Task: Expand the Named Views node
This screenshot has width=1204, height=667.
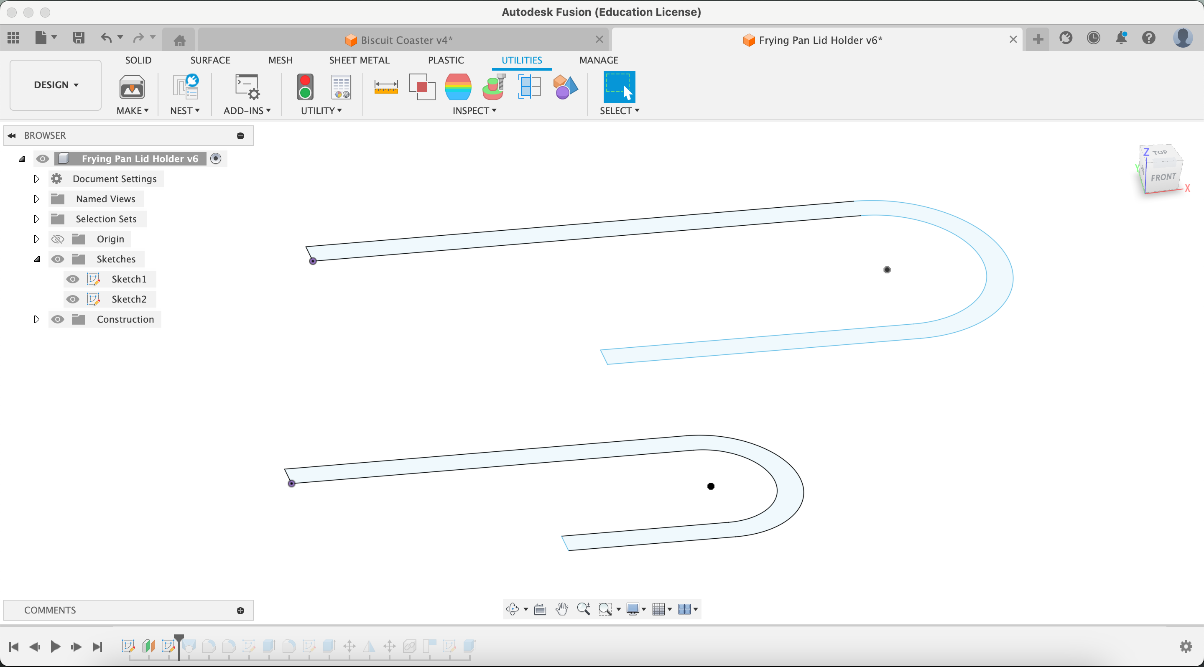Action: pyautogui.click(x=36, y=199)
